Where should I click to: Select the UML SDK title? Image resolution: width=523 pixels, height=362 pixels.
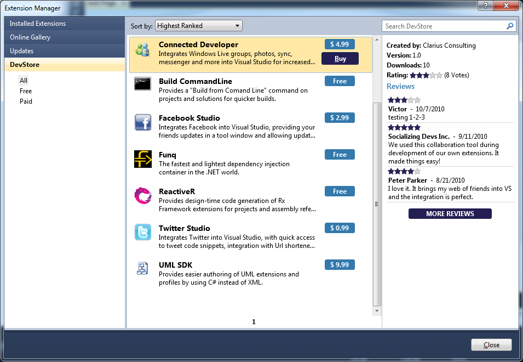tap(175, 265)
